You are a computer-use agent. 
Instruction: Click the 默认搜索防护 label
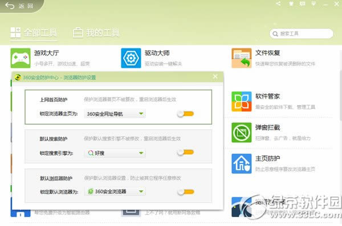54,138
